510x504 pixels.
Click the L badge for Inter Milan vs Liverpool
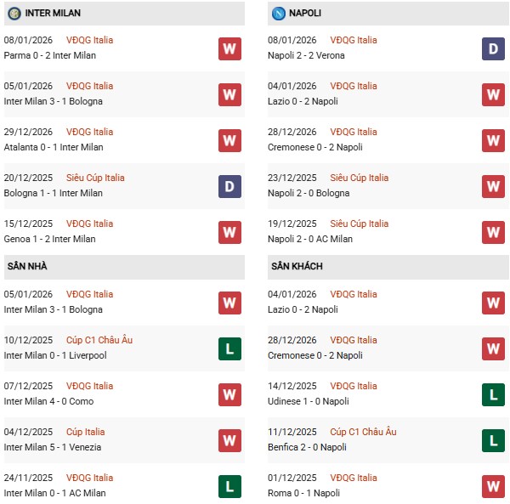coord(229,348)
